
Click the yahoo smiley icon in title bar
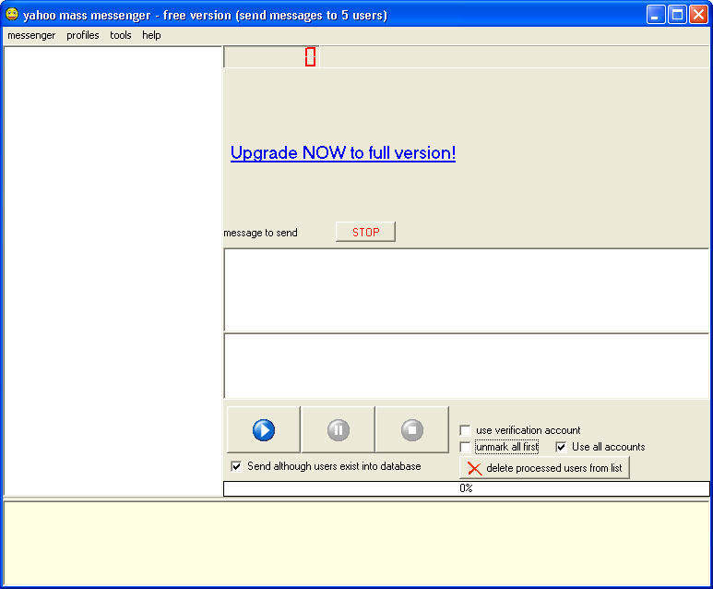(12, 15)
